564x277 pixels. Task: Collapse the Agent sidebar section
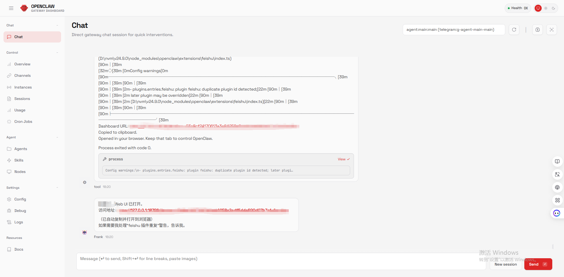tap(57, 137)
